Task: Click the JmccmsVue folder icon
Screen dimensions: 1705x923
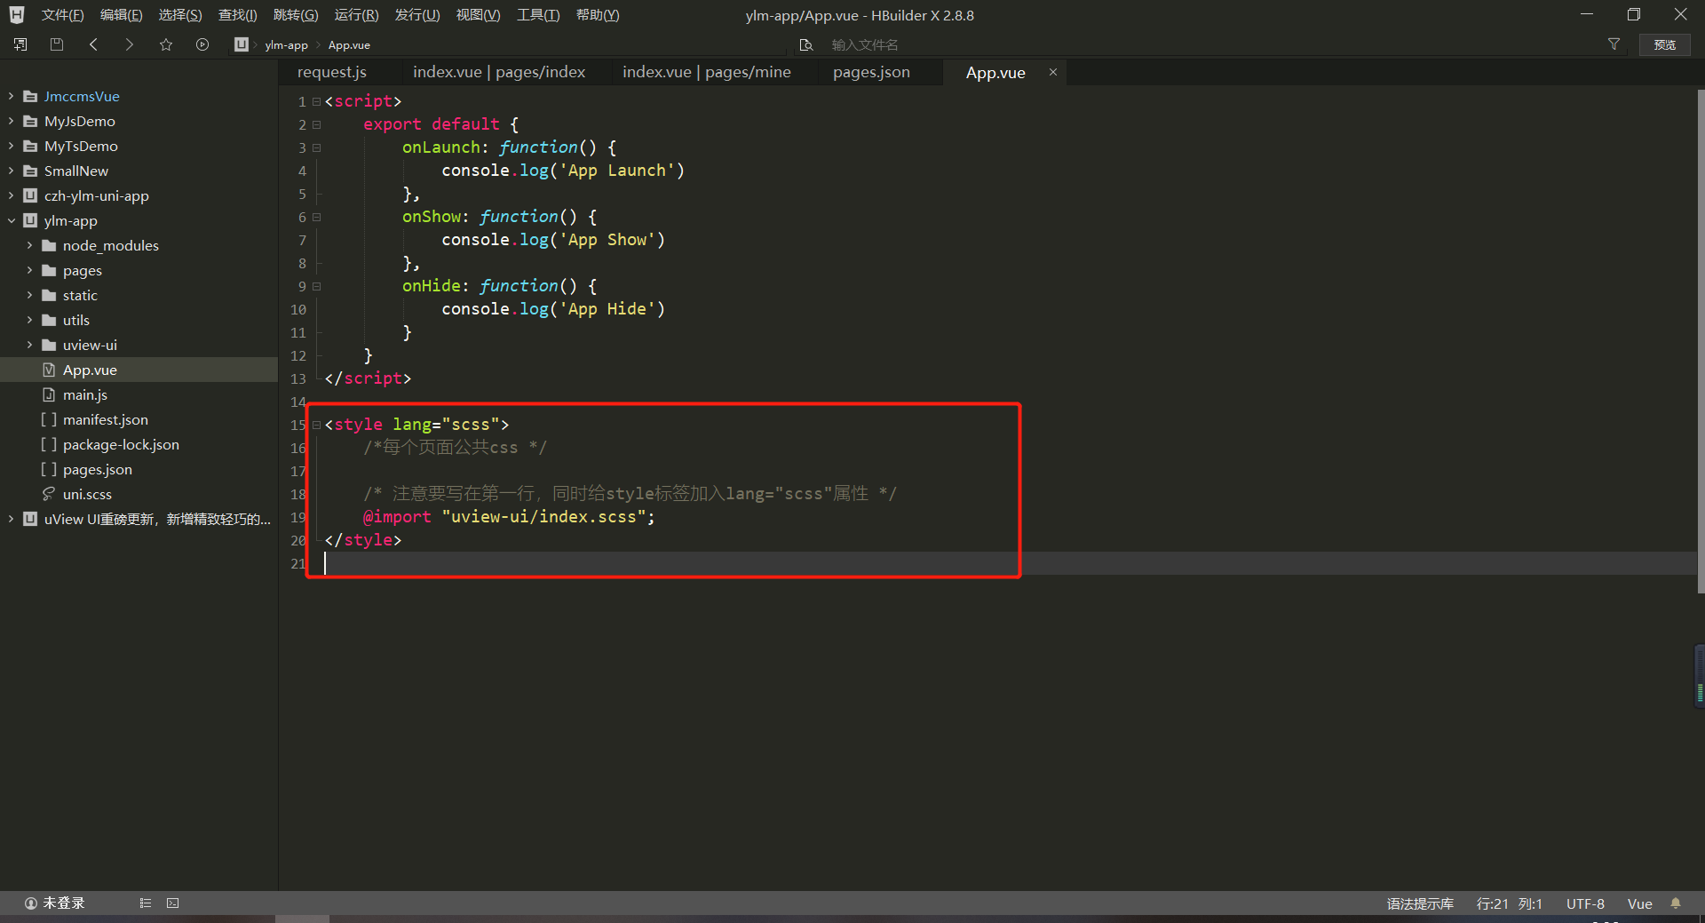Action: point(30,96)
